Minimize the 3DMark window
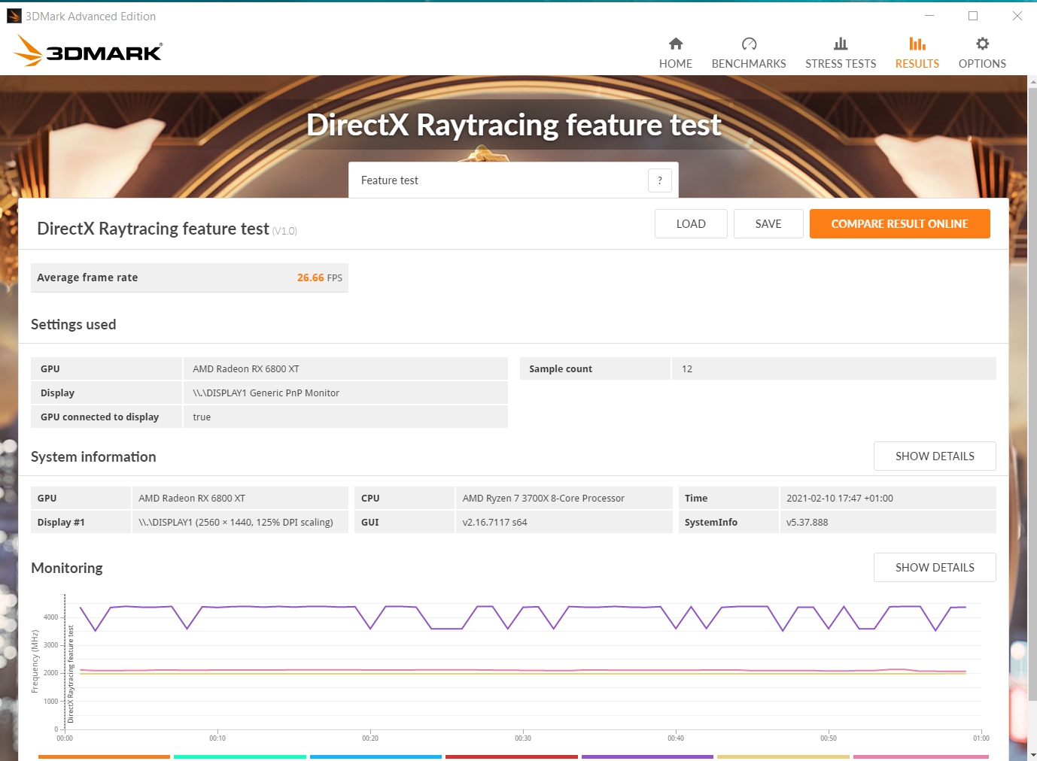 coord(929,16)
